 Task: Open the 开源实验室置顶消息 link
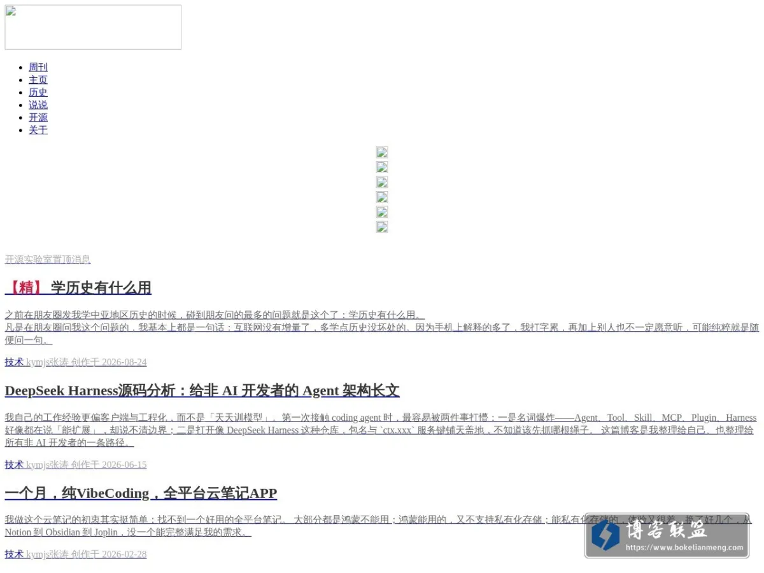[x=48, y=260]
